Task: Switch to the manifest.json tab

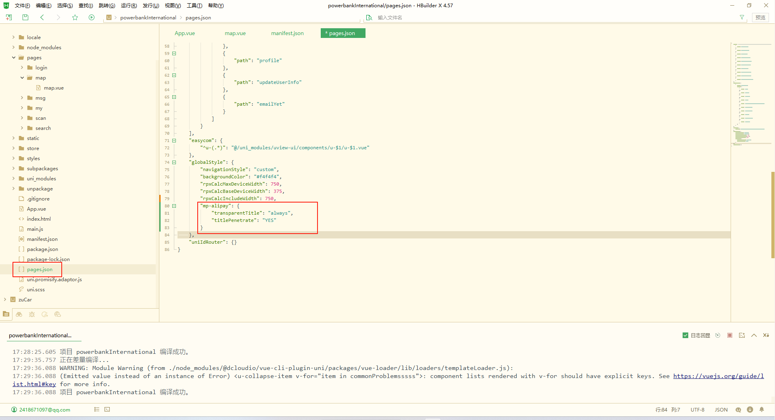Action: [287, 33]
